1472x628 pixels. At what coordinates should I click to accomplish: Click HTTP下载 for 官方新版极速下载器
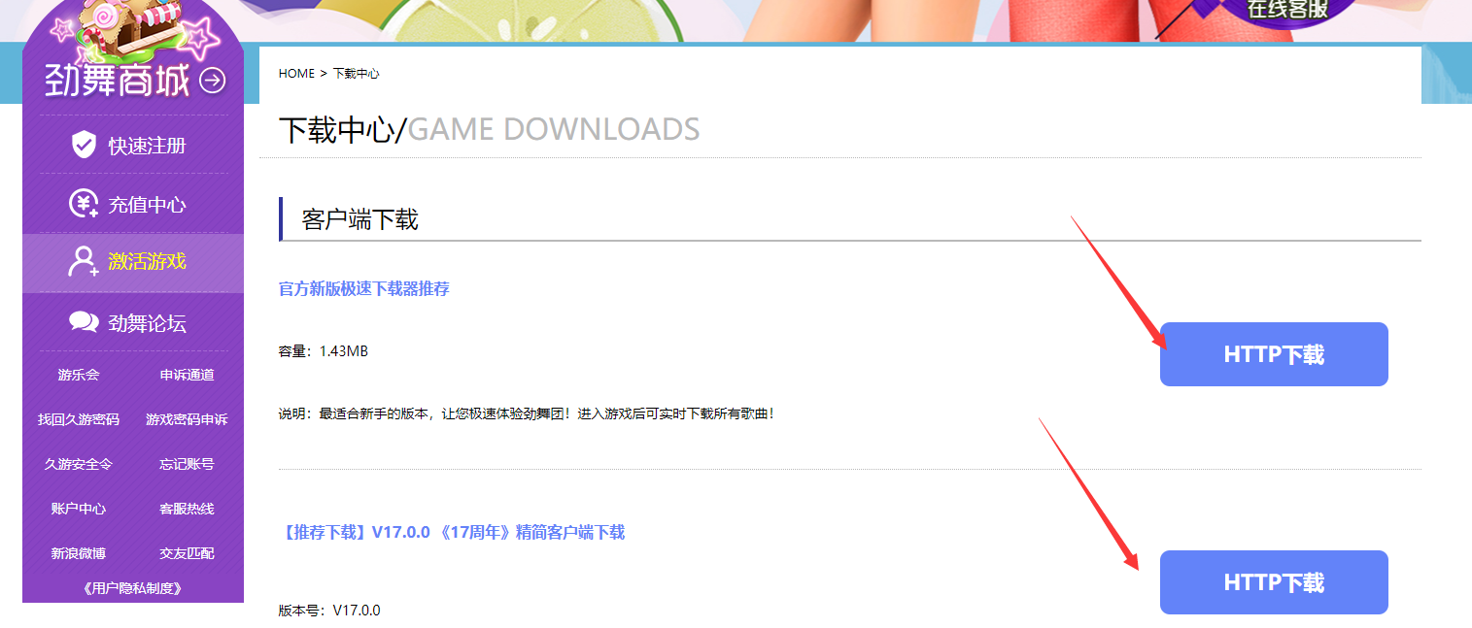[x=1274, y=354]
